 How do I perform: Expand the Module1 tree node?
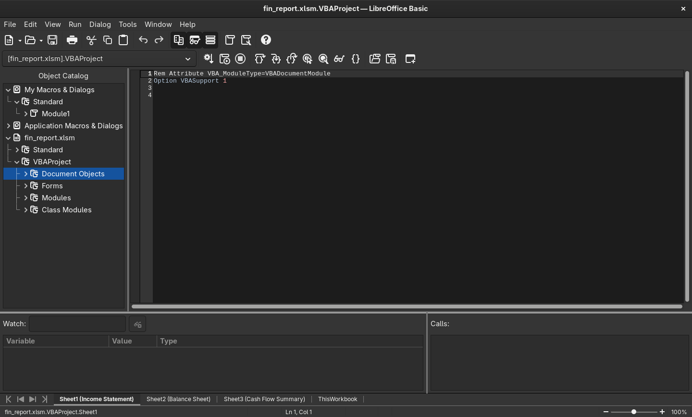pos(25,114)
